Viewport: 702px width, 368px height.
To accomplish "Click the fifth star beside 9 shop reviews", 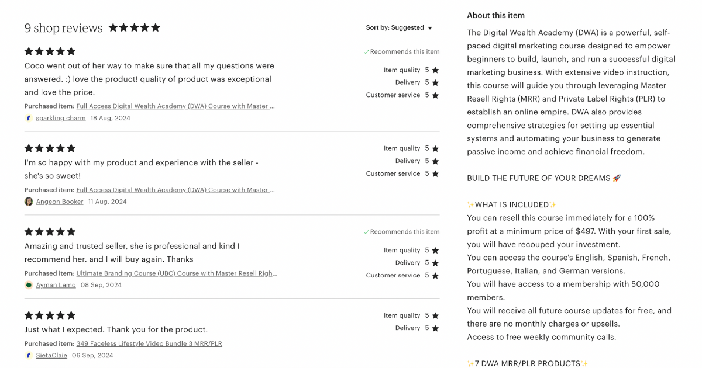I will click(x=154, y=27).
